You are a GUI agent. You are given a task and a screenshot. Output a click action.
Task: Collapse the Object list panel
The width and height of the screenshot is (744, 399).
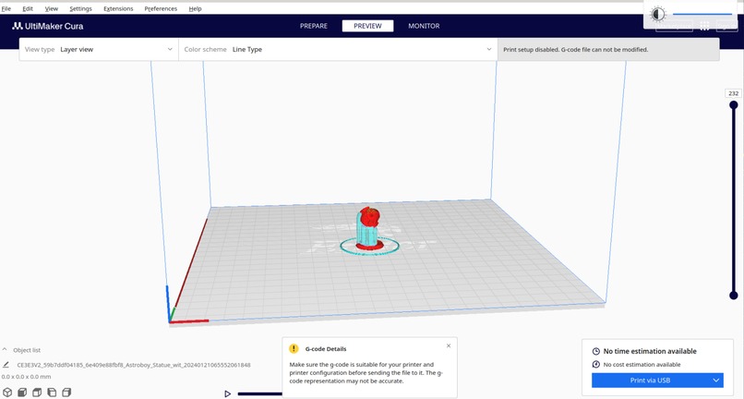(5, 350)
